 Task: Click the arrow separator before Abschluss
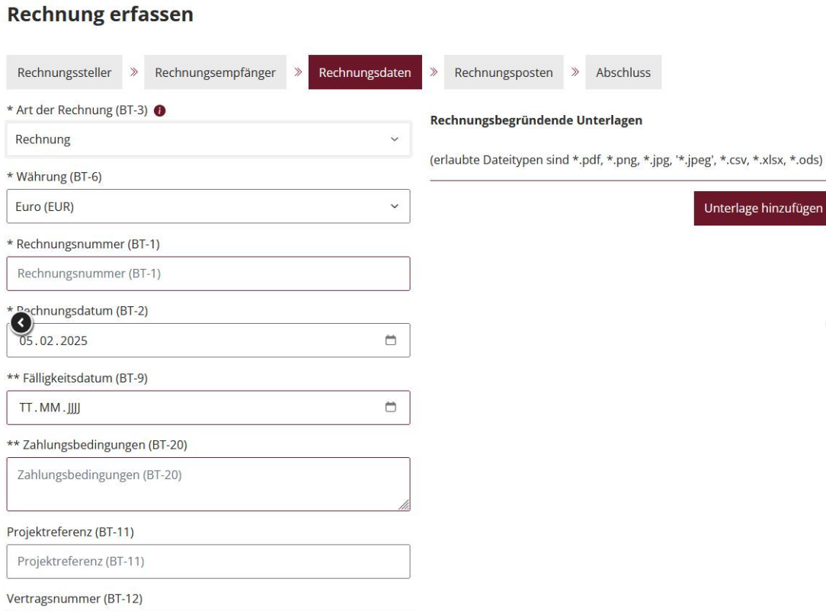pyautogui.click(x=575, y=72)
